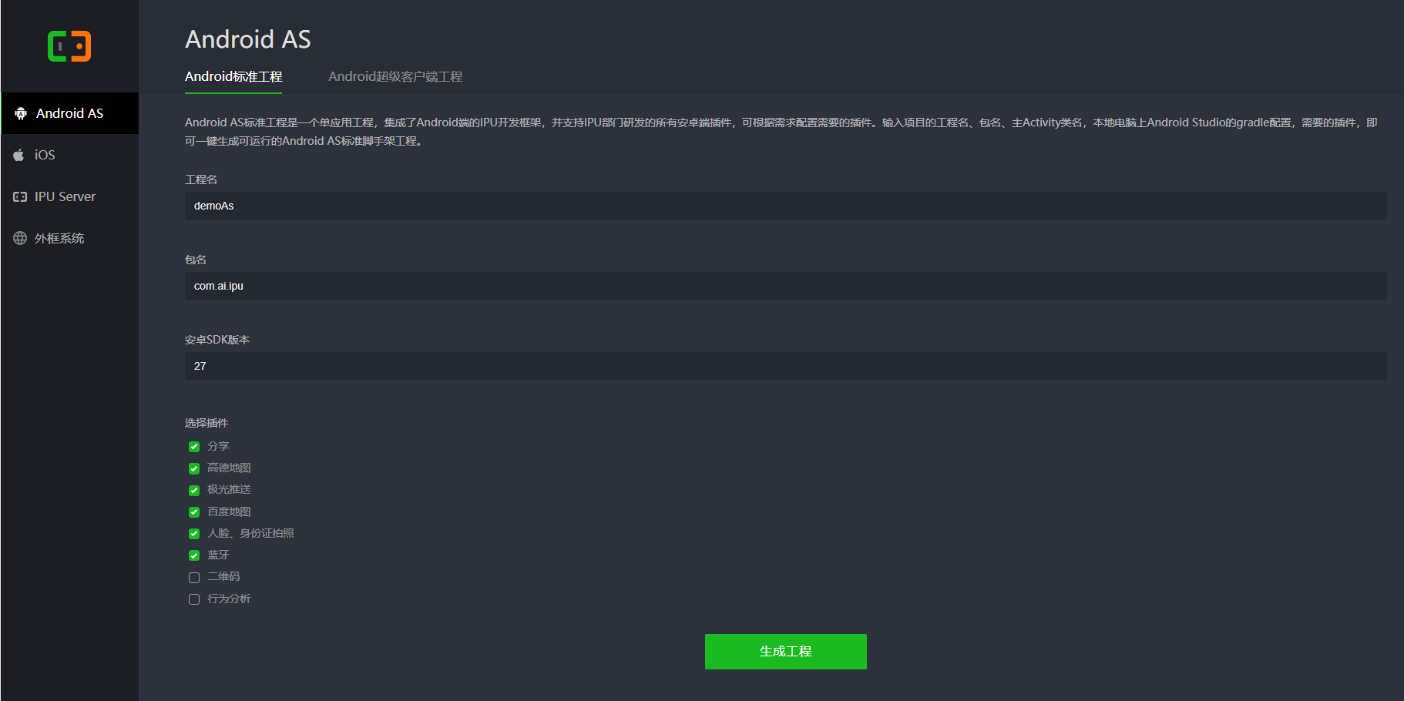This screenshot has width=1404, height=701.
Task: Click the Android robot icon in sidebar
Action: point(21,113)
